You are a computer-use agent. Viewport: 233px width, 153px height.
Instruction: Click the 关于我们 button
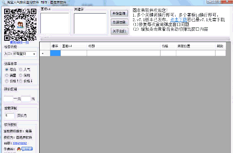pyautogui.click(x=119, y=31)
